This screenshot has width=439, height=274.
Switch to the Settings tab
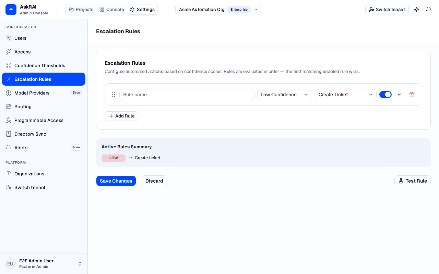tap(142, 10)
